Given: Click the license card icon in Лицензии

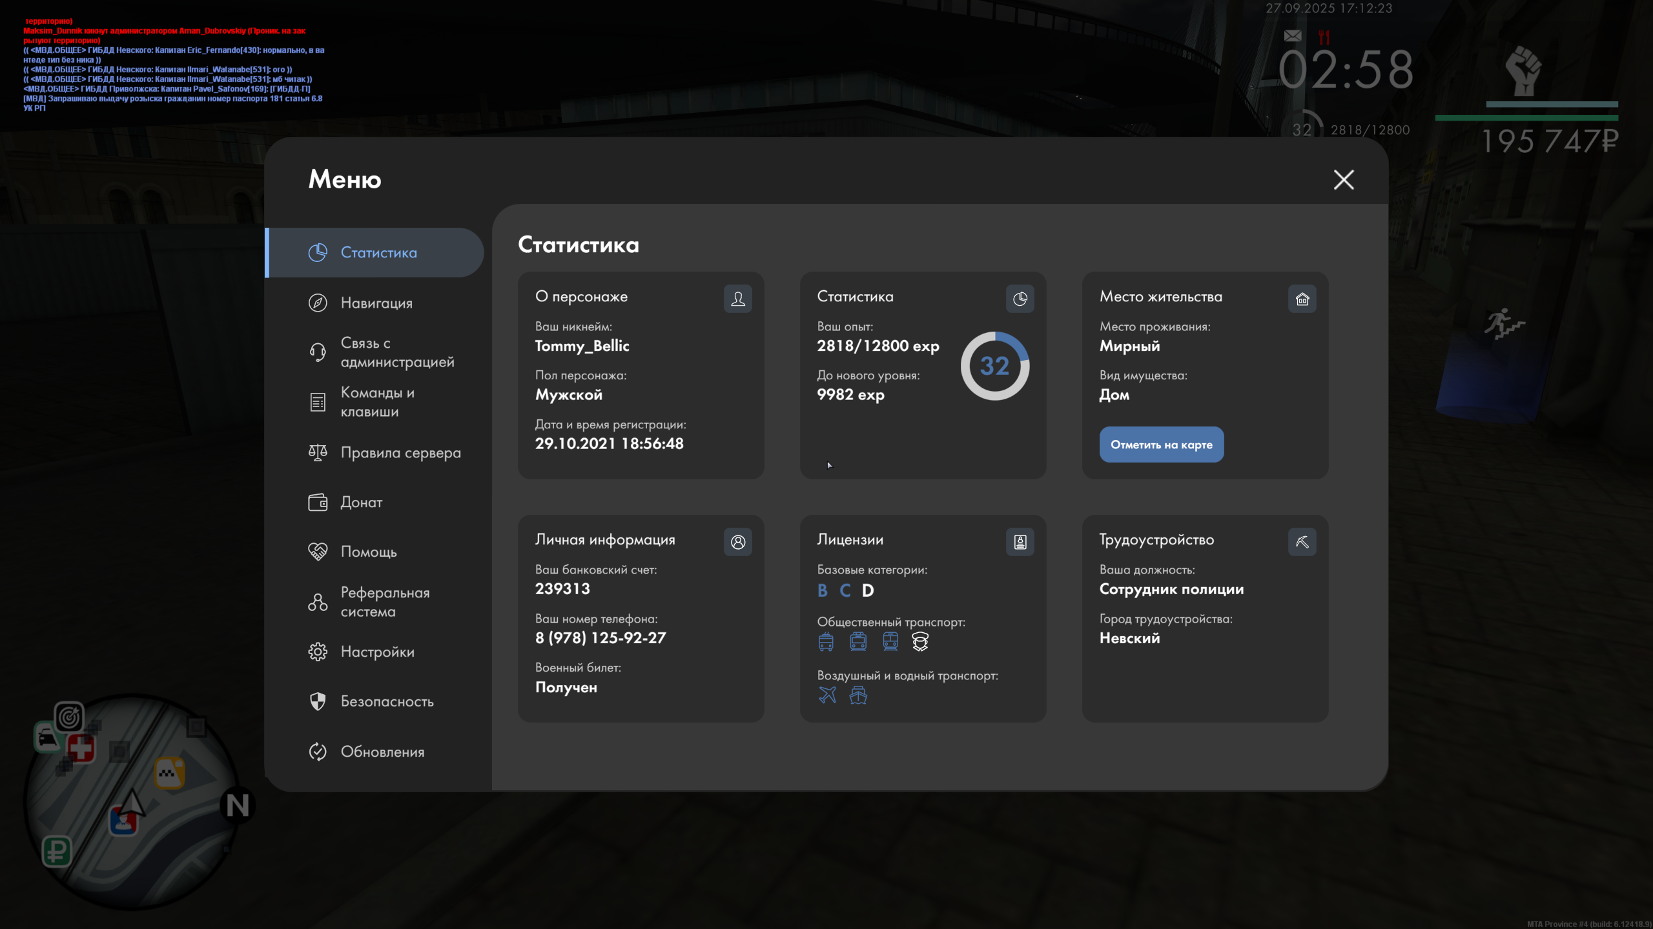Looking at the screenshot, I should coord(1020,542).
